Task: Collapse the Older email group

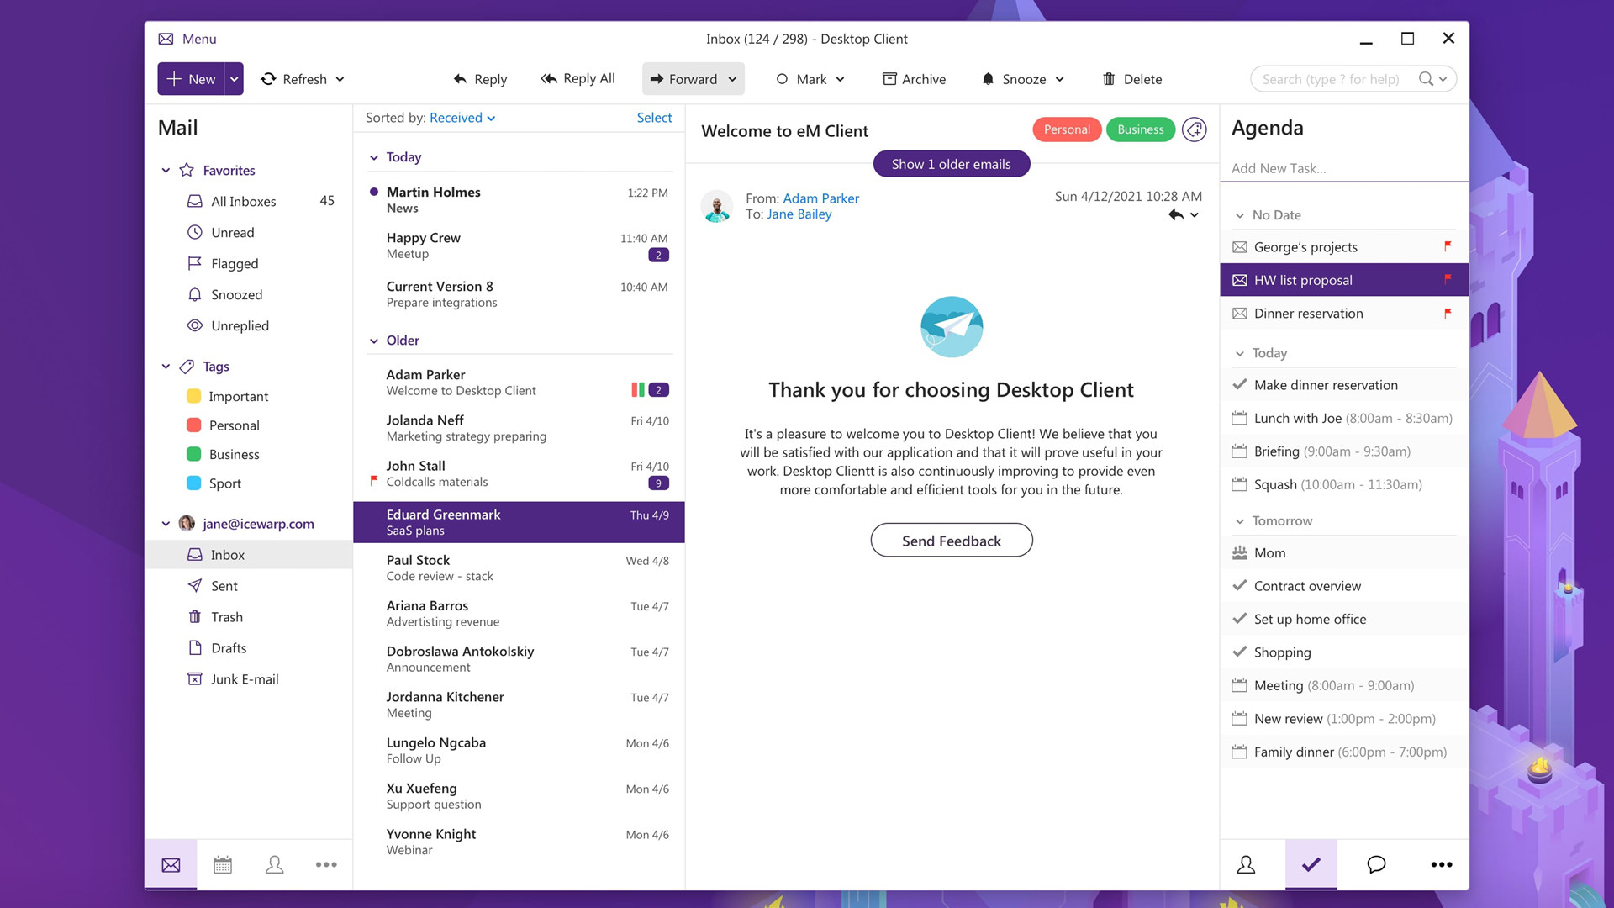Action: (374, 340)
